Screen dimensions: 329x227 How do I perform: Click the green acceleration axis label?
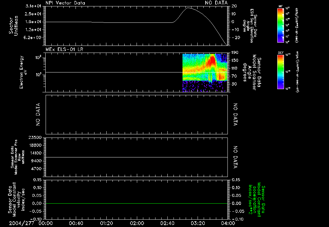tap(257, 199)
